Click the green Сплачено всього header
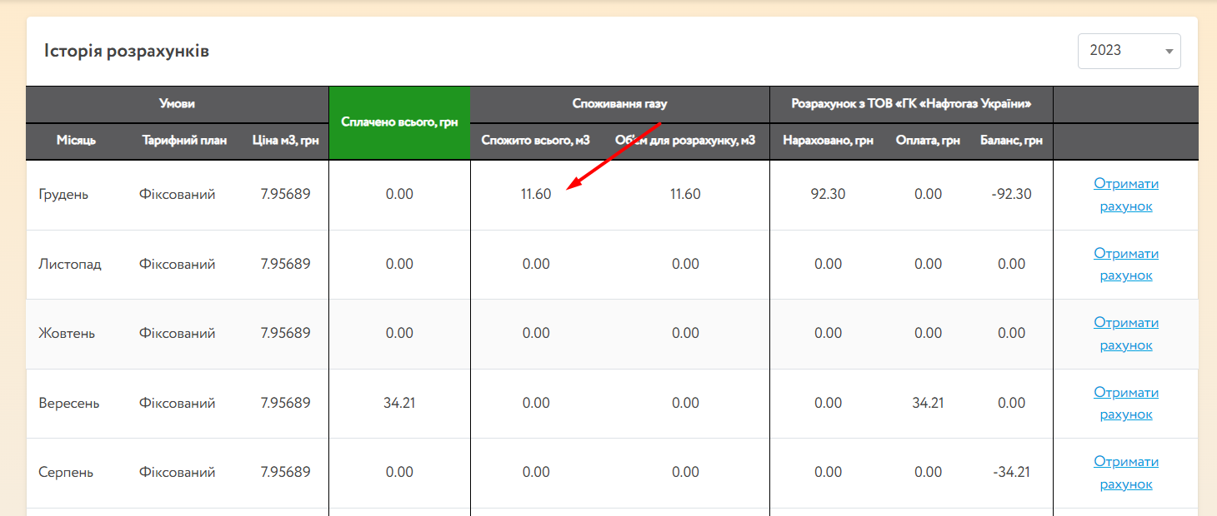 (x=399, y=122)
